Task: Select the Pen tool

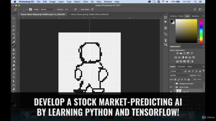Action: pyautogui.click(x=13, y=73)
